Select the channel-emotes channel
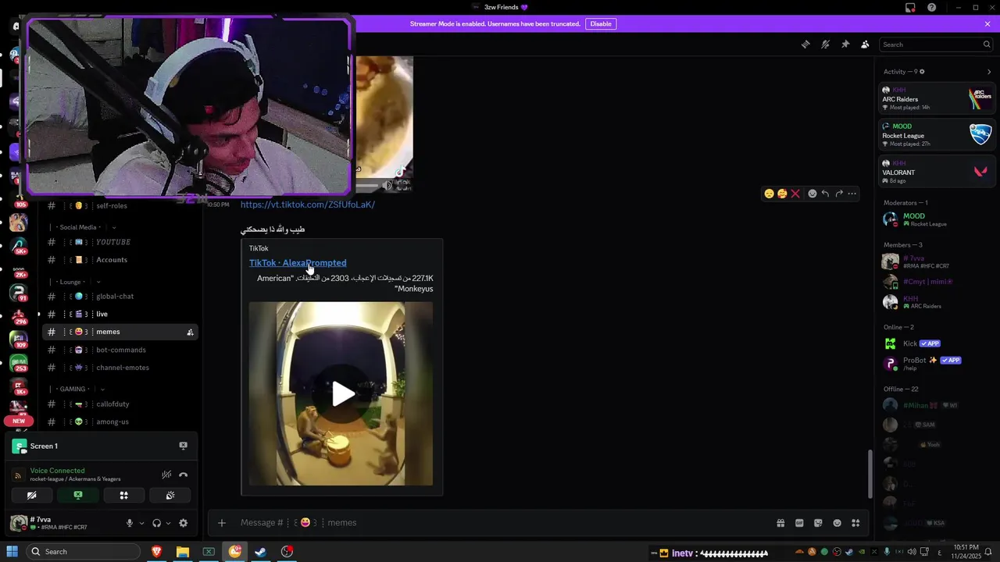This screenshot has height=562, width=1000. click(x=120, y=368)
